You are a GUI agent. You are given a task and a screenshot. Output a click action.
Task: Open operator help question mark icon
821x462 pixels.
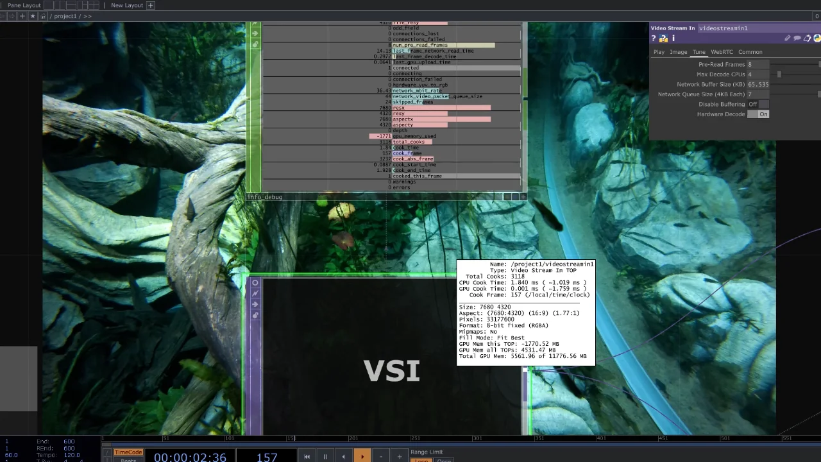(654, 38)
